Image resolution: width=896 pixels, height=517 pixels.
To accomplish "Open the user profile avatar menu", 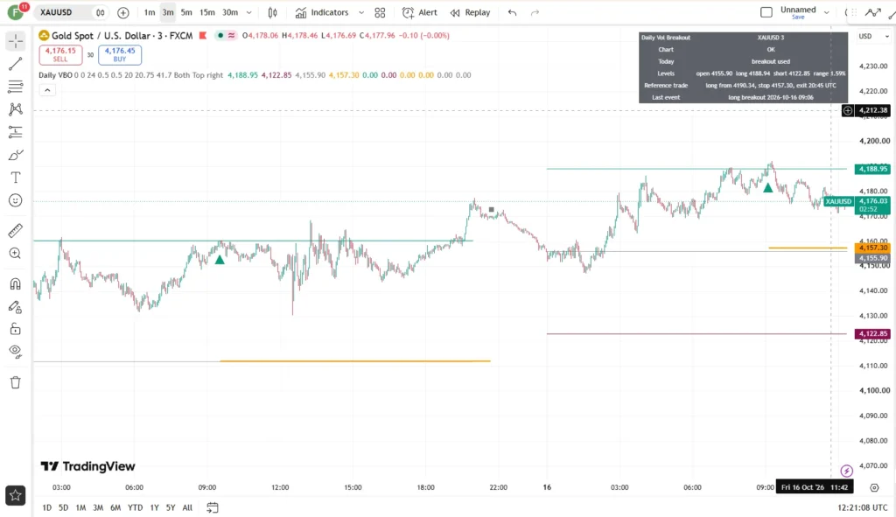I will (x=16, y=11).
